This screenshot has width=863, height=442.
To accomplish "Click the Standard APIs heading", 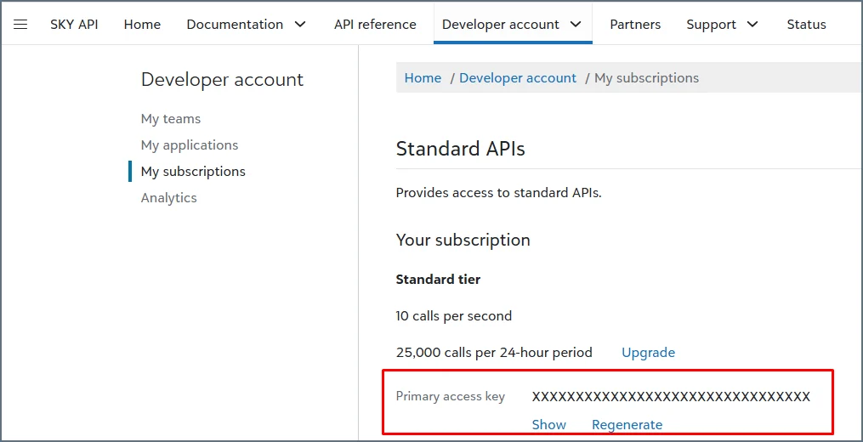I will coord(460,149).
